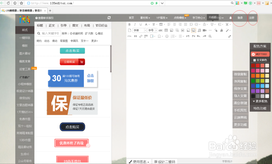Insert a table into the article

pyautogui.click(x=166, y=30)
